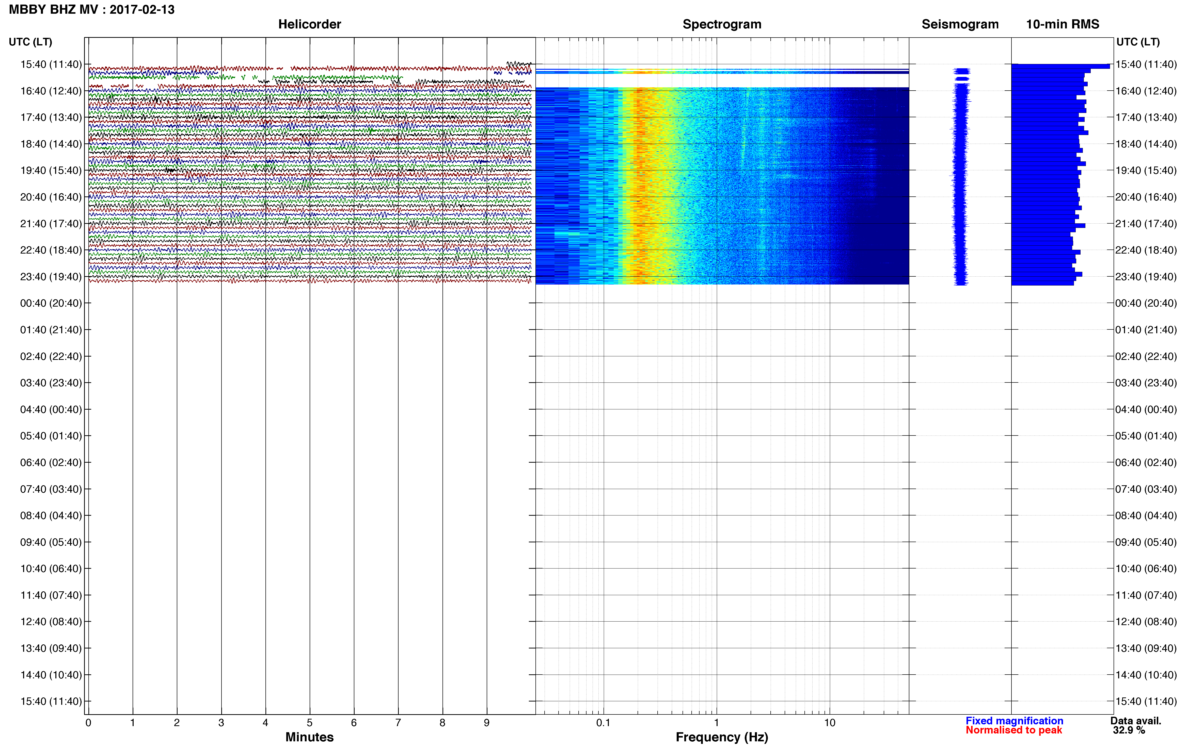
Task: Select the Seismogram panel heading
Action: [x=960, y=24]
